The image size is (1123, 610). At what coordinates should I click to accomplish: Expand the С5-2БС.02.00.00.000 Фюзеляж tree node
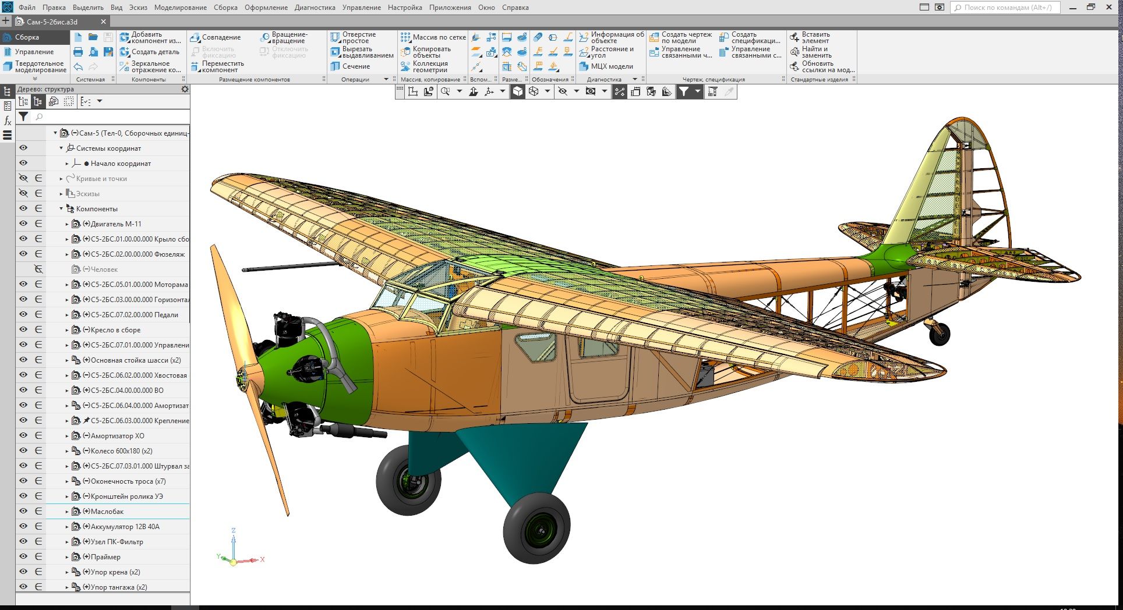67,254
